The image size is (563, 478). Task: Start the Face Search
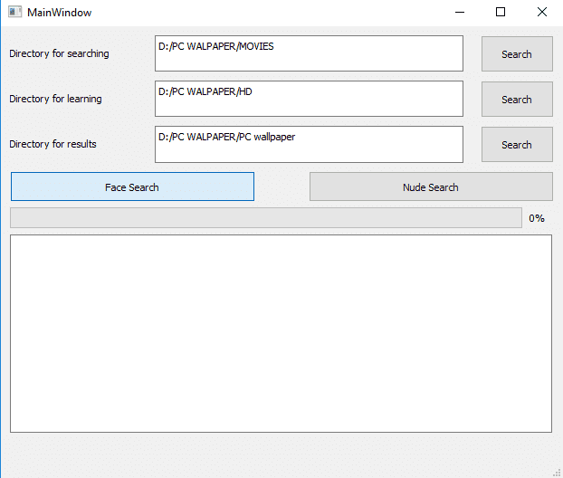(x=132, y=187)
